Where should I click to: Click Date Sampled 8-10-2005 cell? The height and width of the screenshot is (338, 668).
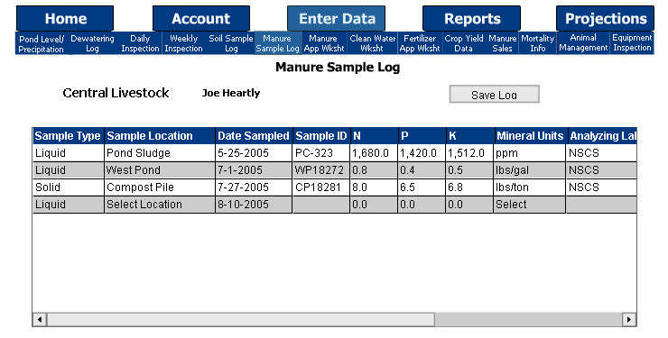coord(254,205)
